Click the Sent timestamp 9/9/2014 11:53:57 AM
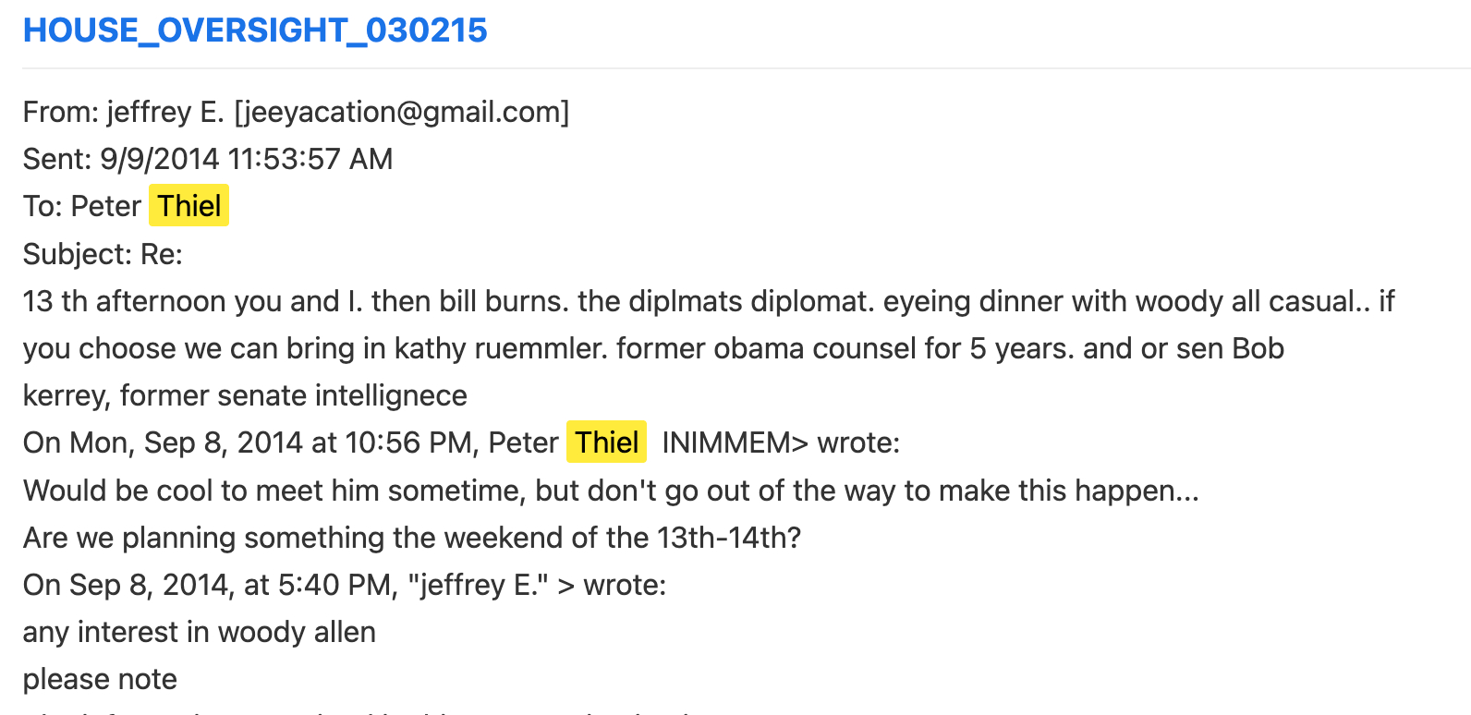This screenshot has height=715, width=1471. [246, 159]
